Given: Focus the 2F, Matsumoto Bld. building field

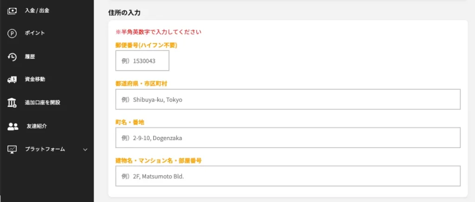Looking at the screenshot, I should tap(288, 176).
